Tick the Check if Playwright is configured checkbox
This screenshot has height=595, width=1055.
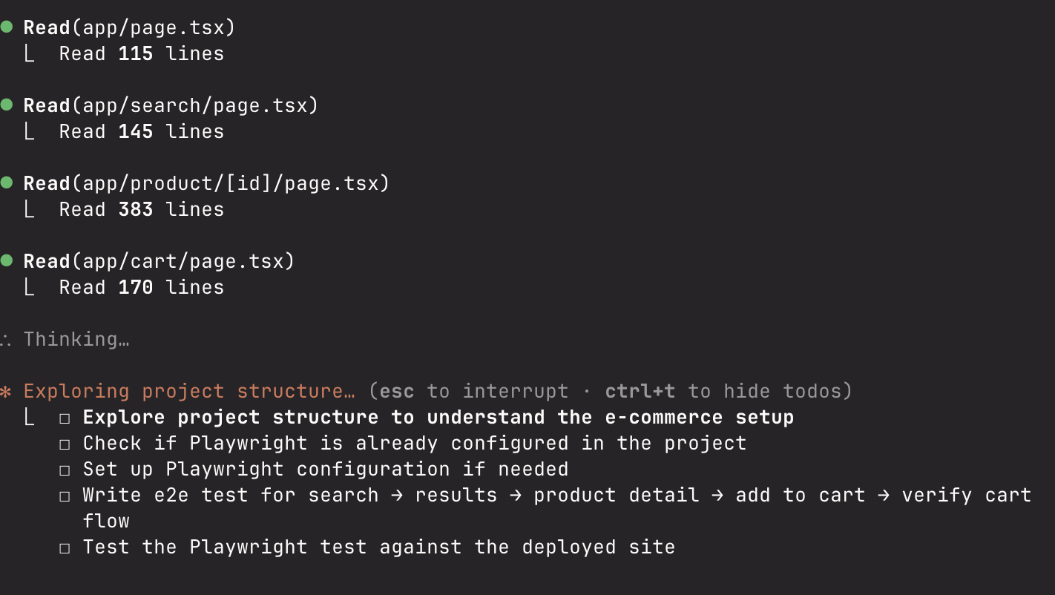[x=65, y=444]
